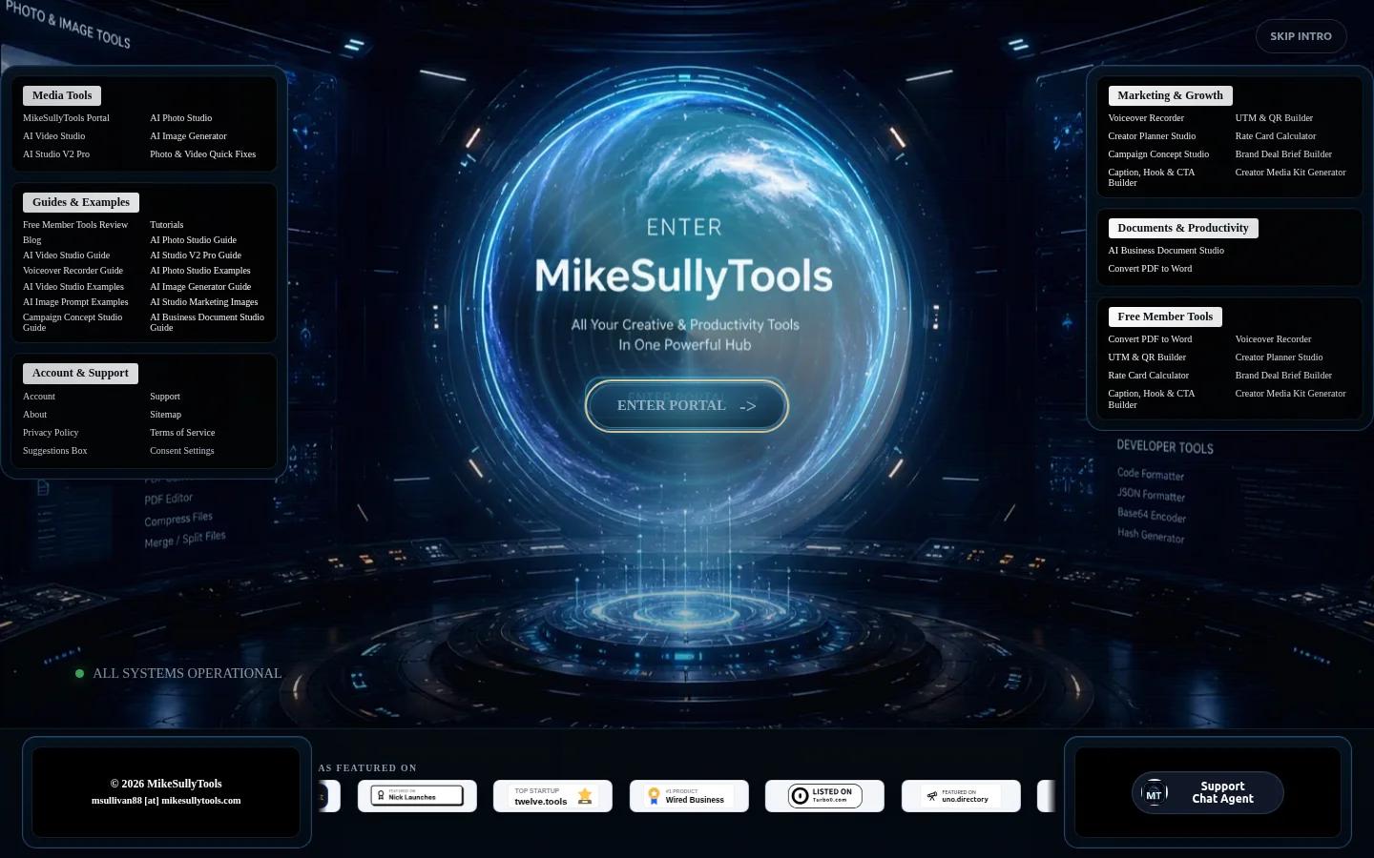Image resolution: width=1374 pixels, height=858 pixels.
Task: Open the Tutorials link
Action: click(x=167, y=225)
